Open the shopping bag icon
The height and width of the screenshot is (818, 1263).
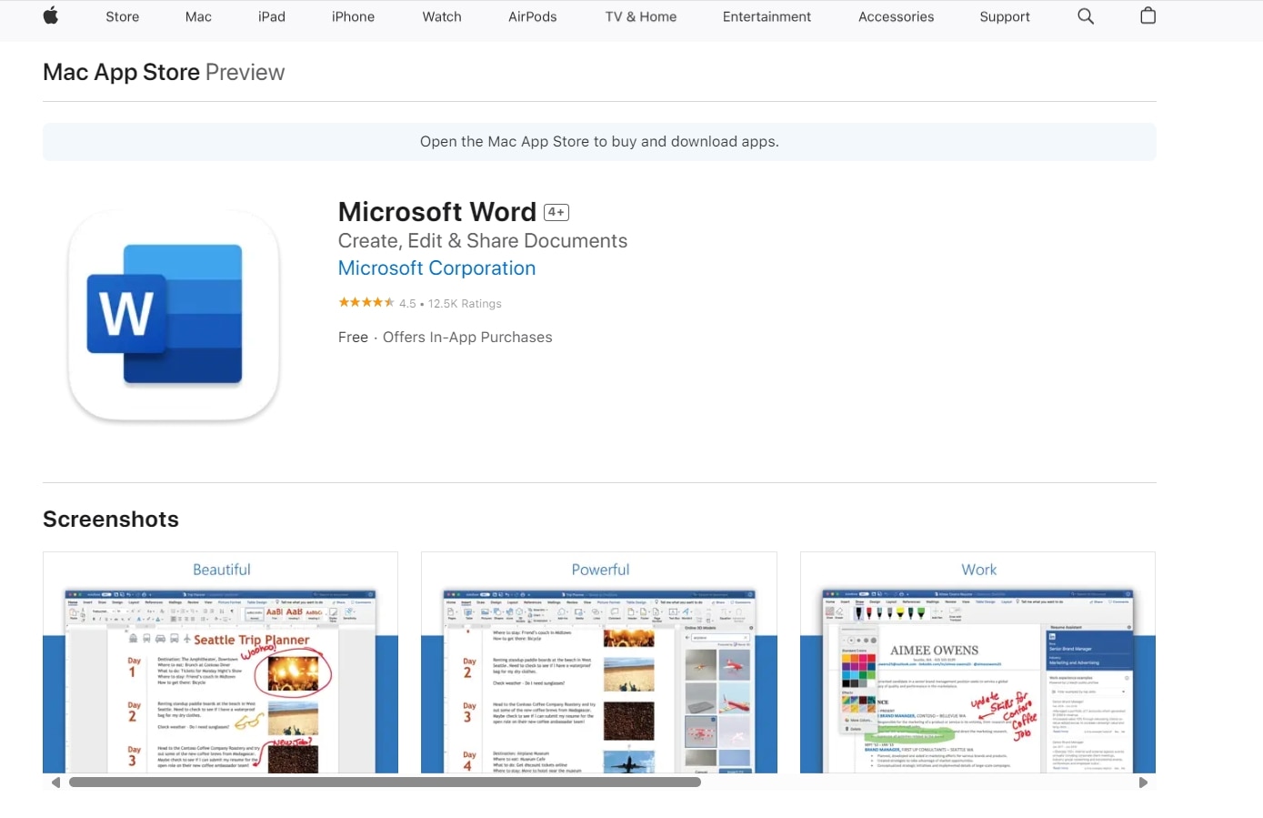[x=1148, y=15]
